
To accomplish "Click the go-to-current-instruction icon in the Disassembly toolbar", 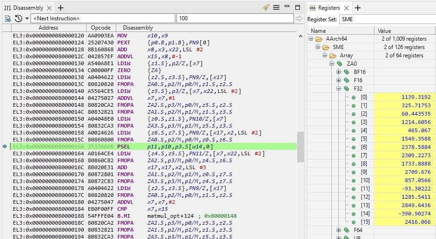I will pos(8,18).
